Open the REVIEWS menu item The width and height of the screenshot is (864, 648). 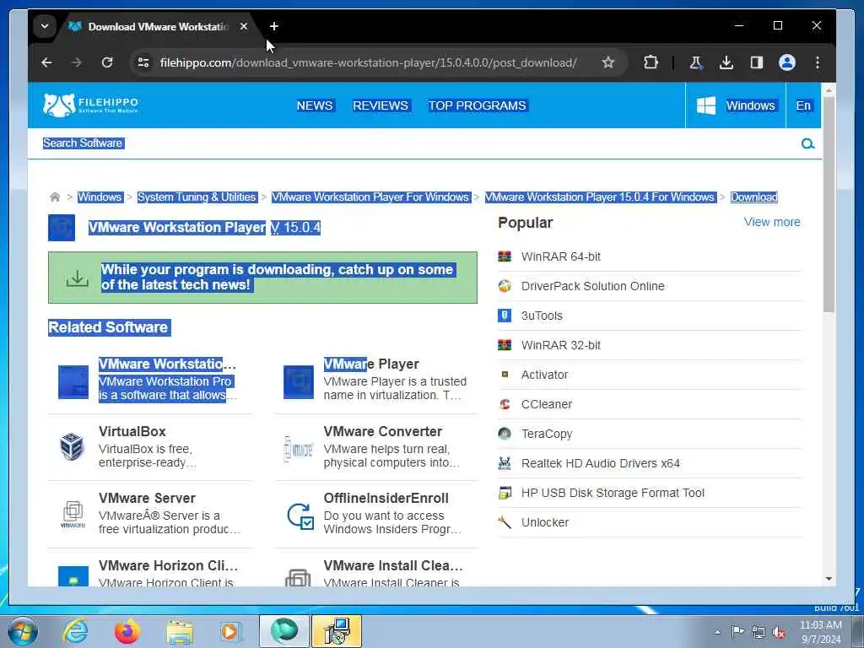click(381, 105)
